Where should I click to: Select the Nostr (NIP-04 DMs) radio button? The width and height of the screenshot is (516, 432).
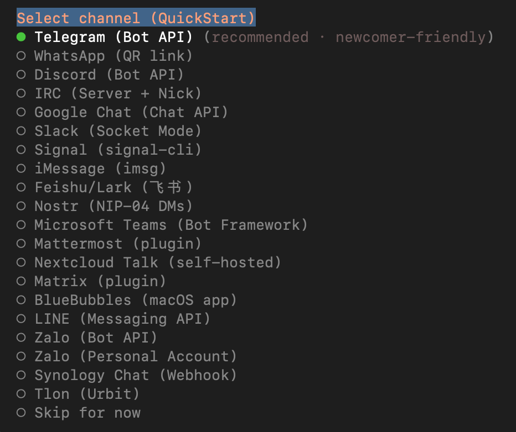click(22, 206)
